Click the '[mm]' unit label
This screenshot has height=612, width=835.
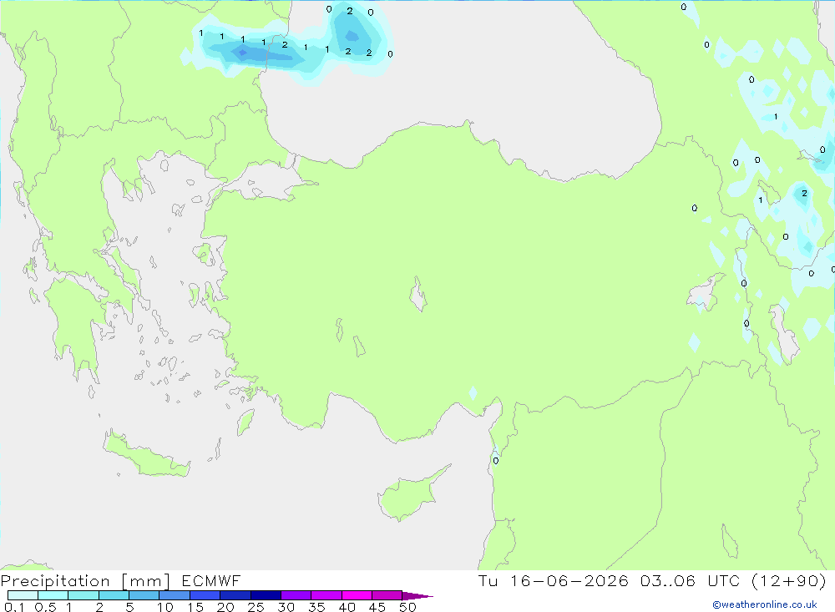[146, 580]
